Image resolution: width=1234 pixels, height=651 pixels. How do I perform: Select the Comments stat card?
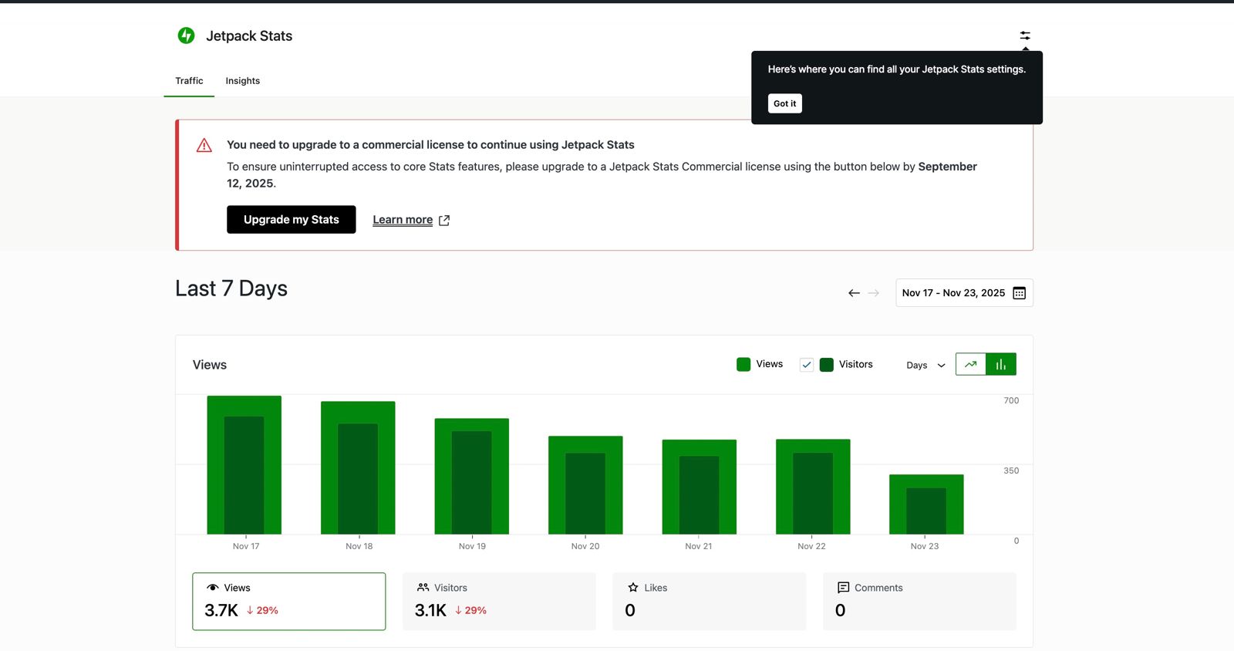(x=919, y=601)
